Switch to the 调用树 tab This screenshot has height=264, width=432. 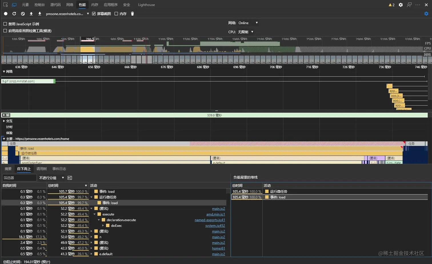(x=41, y=169)
